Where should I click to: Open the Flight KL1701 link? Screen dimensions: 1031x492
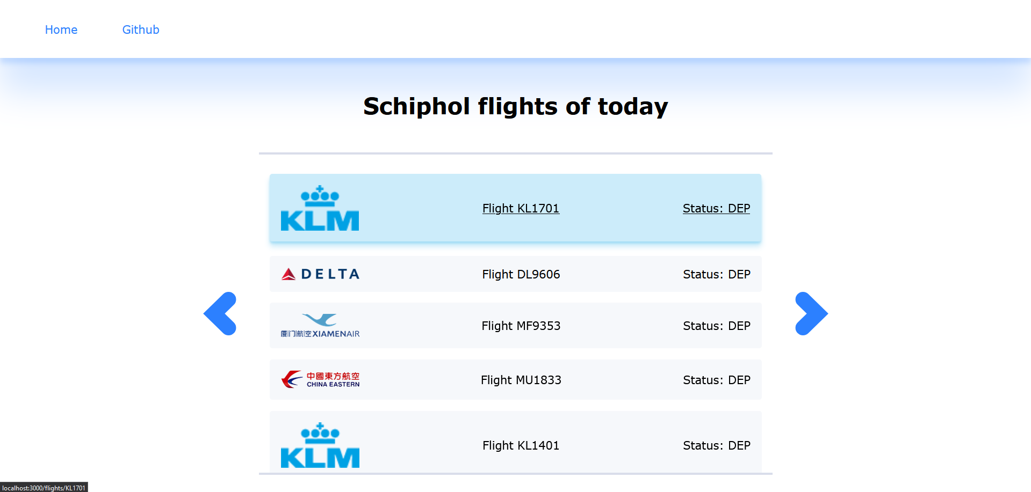pos(521,208)
